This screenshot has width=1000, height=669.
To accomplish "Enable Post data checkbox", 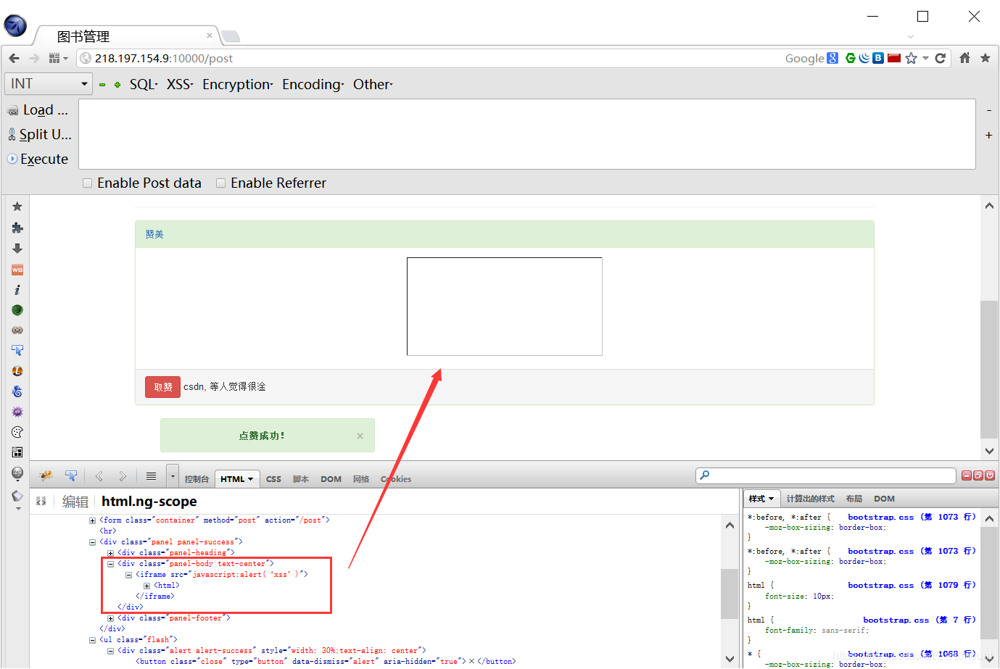I will point(87,183).
